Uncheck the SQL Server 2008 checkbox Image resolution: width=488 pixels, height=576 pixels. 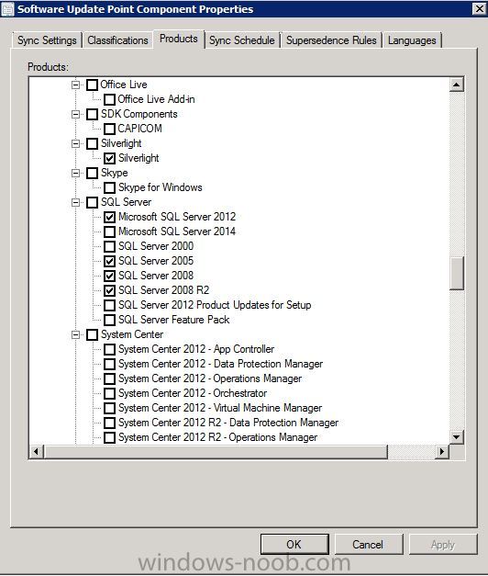(109, 276)
